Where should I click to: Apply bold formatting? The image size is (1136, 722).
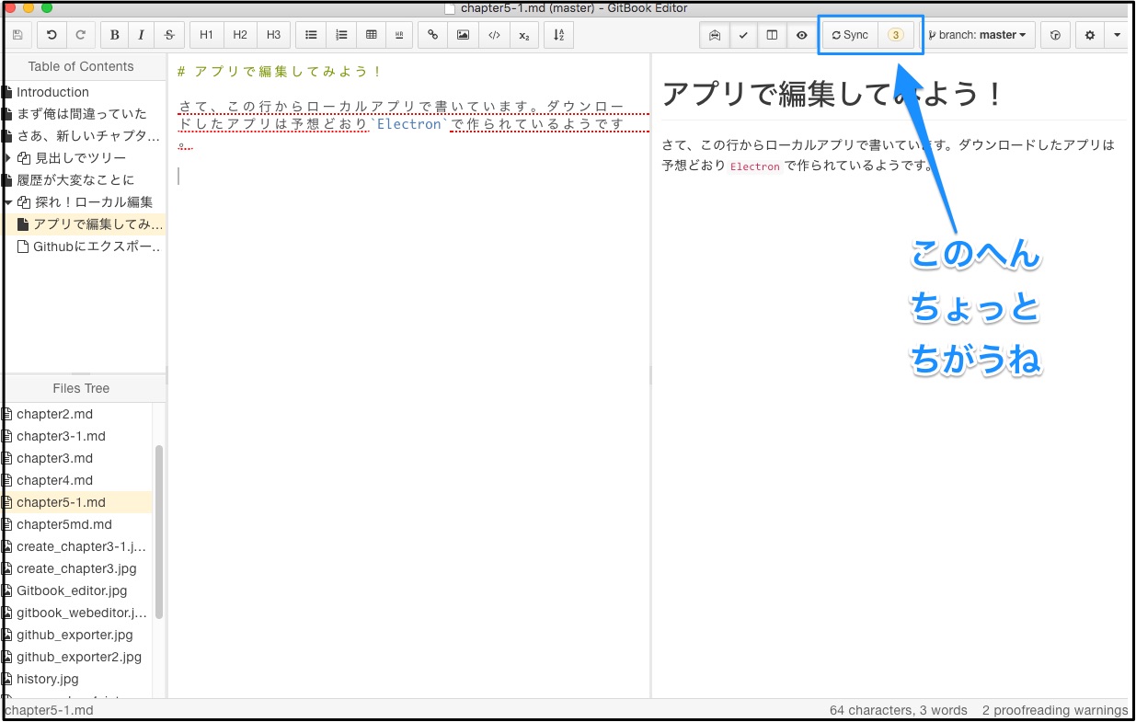click(x=114, y=35)
